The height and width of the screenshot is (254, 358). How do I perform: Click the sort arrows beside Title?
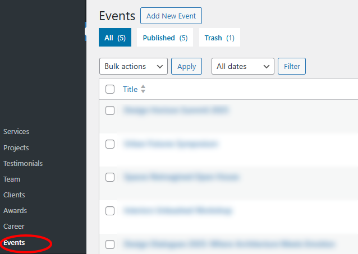[x=143, y=89]
